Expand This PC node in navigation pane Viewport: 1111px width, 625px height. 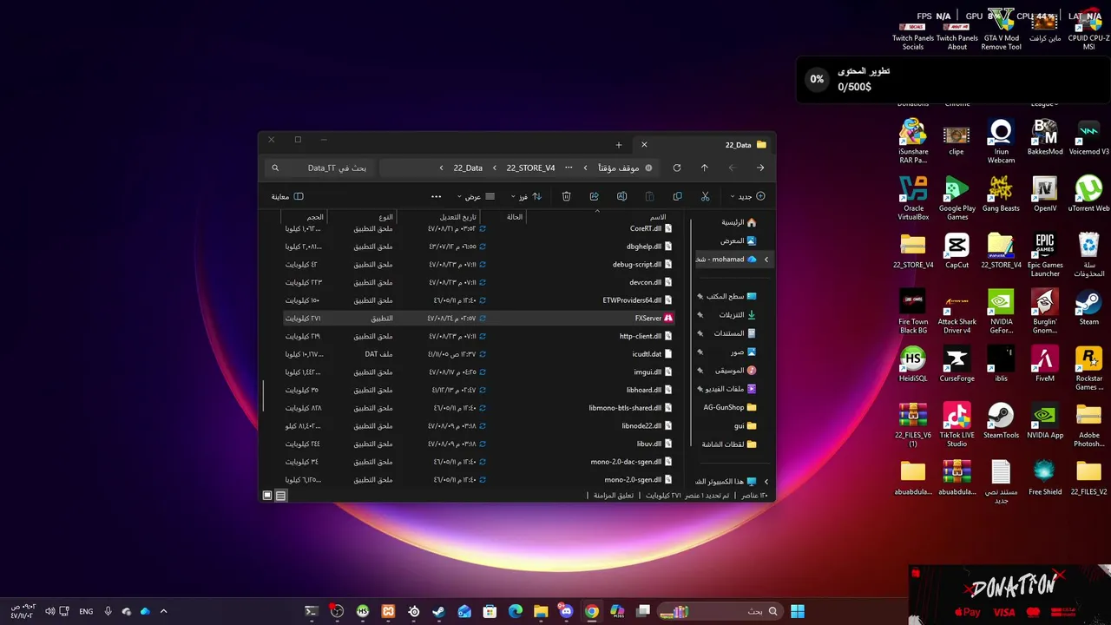766,481
